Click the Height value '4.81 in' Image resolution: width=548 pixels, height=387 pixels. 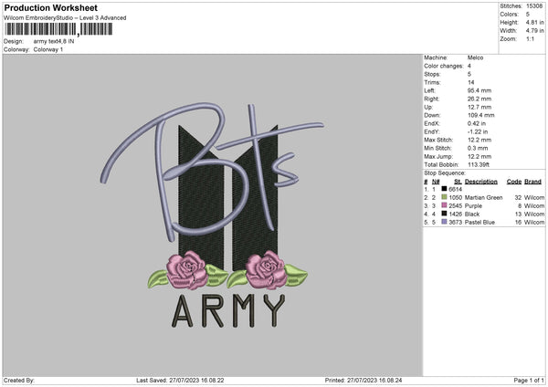(x=534, y=22)
